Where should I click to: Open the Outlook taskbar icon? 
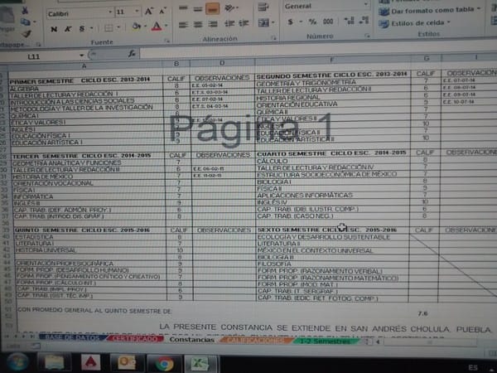point(127,363)
